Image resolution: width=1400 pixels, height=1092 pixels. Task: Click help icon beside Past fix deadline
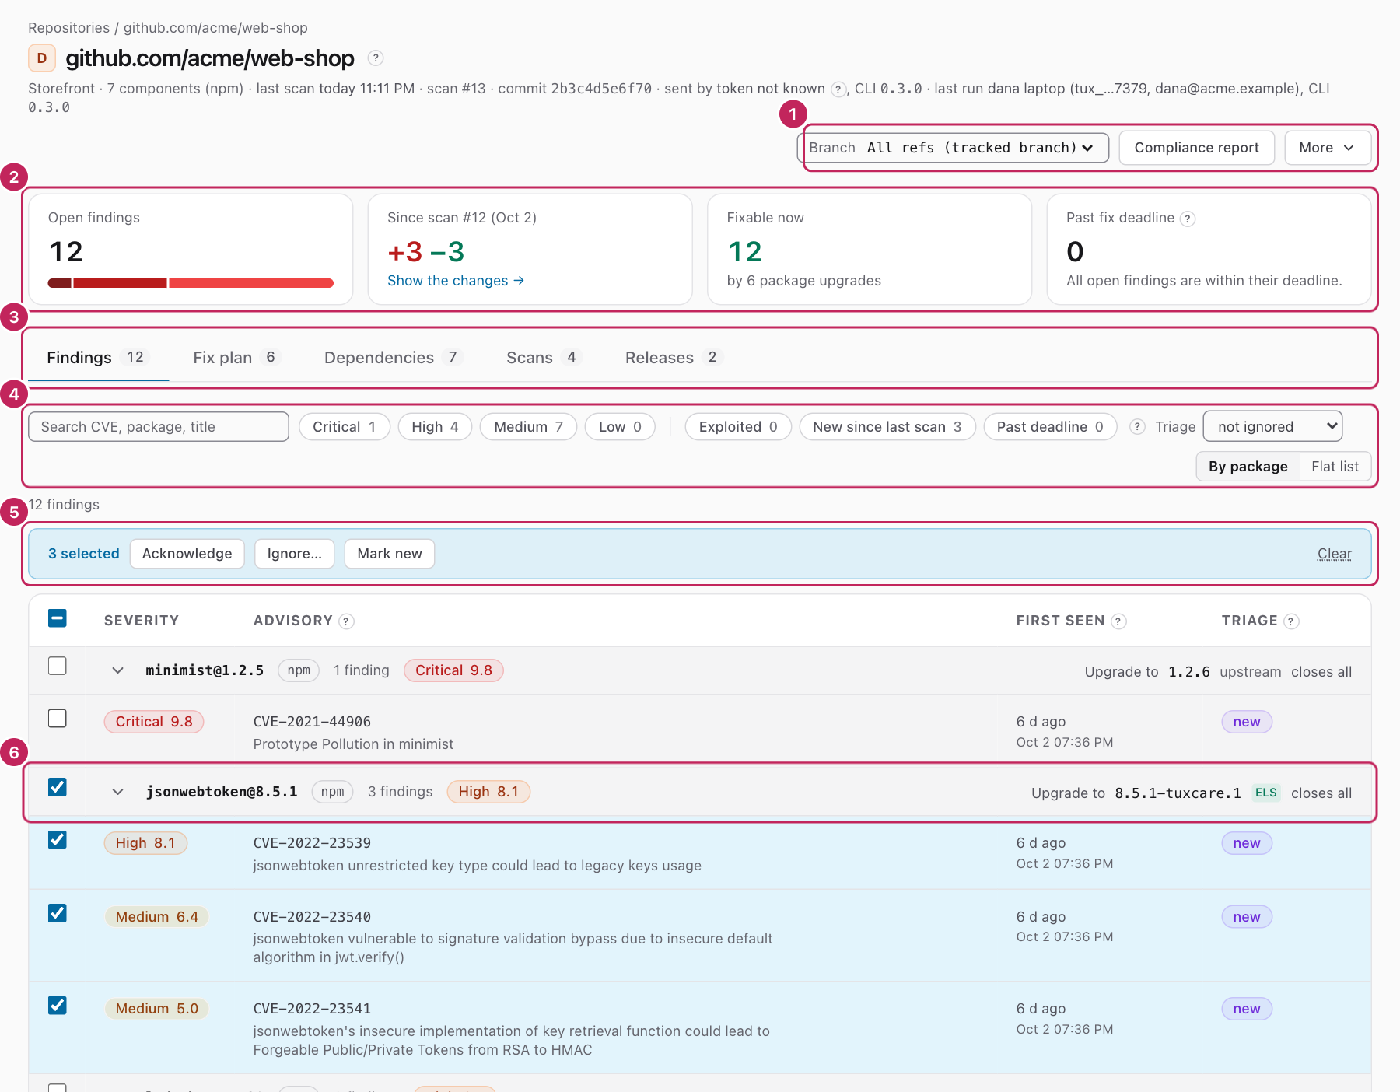(1187, 219)
